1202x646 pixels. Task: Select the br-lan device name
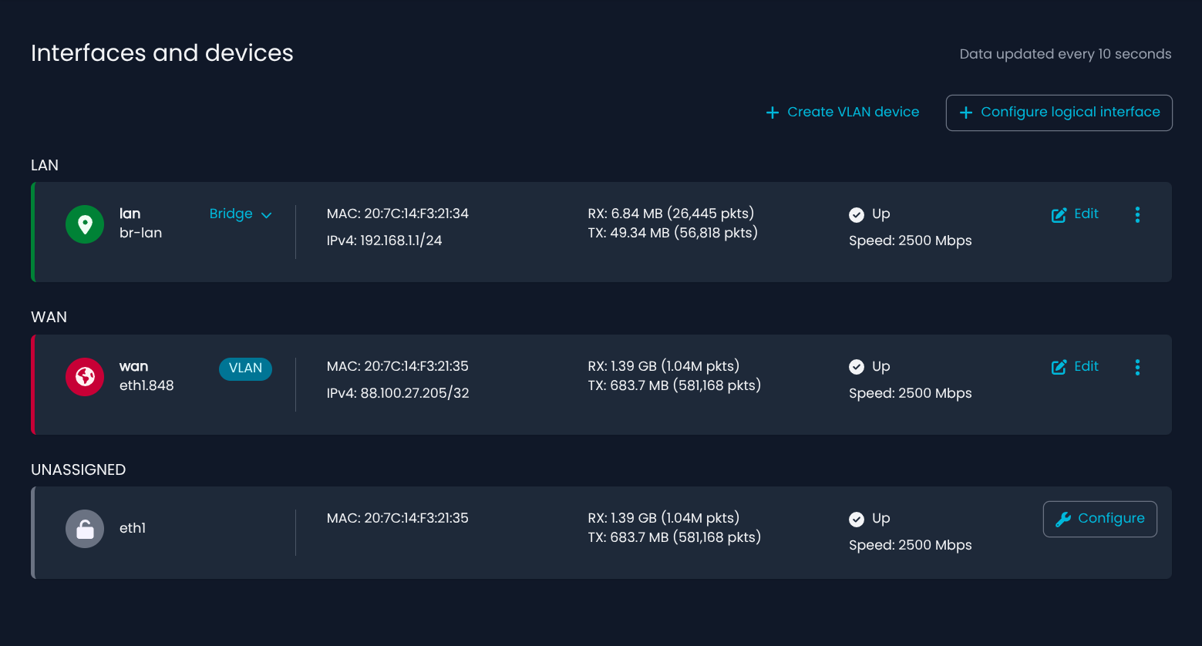pyautogui.click(x=140, y=233)
